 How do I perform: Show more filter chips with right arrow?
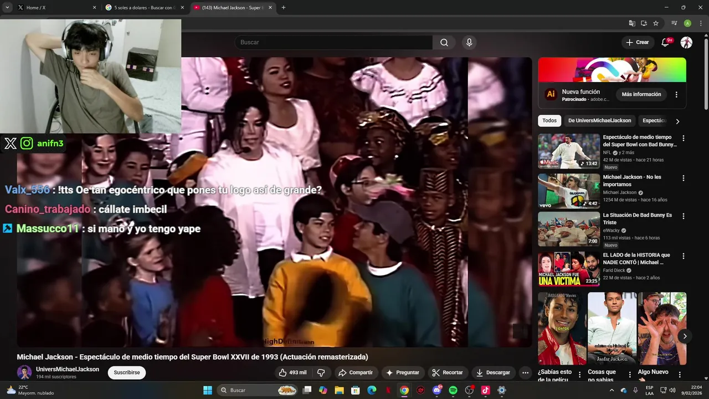coord(677,121)
